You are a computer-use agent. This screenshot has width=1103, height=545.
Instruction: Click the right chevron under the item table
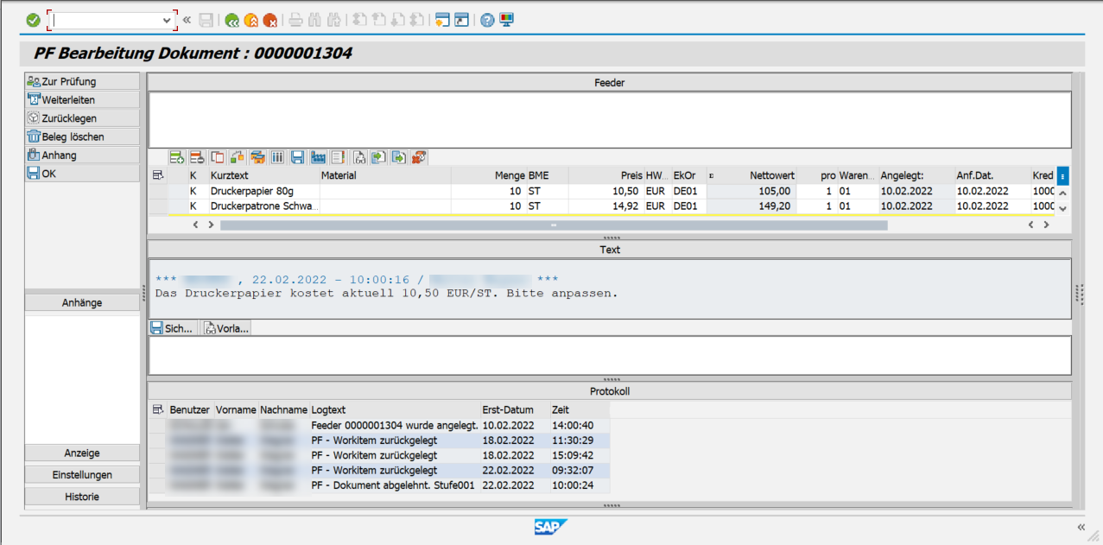tap(210, 224)
